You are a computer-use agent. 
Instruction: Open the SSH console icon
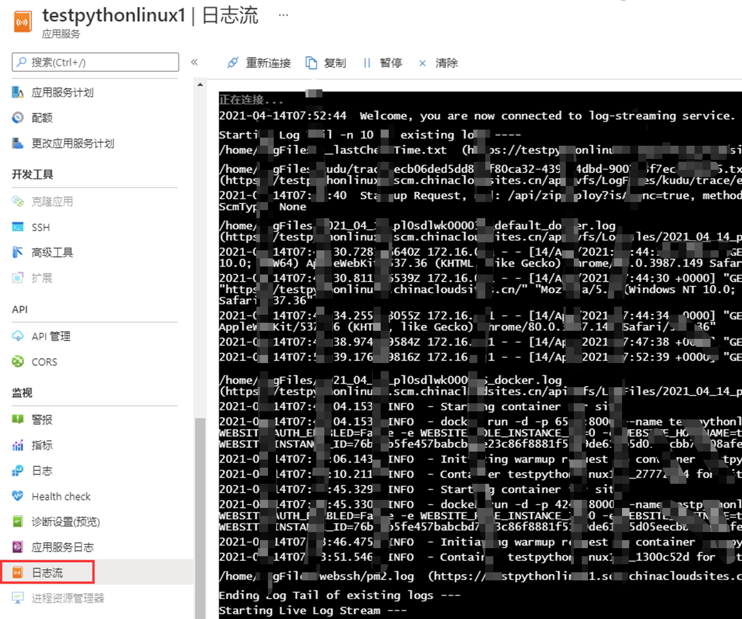pyautogui.click(x=18, y=227)
